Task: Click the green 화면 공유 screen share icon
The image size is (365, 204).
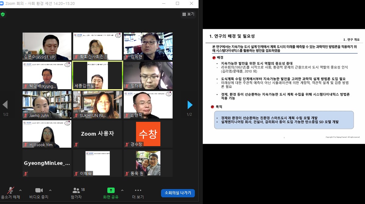Action: (x=110, y=190)
